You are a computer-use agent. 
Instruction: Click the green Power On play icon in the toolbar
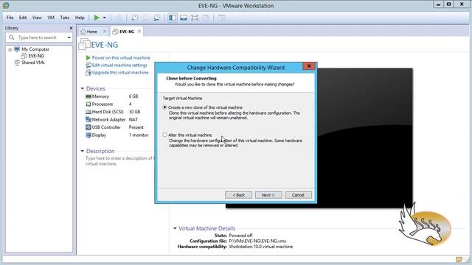coord(97,18)
